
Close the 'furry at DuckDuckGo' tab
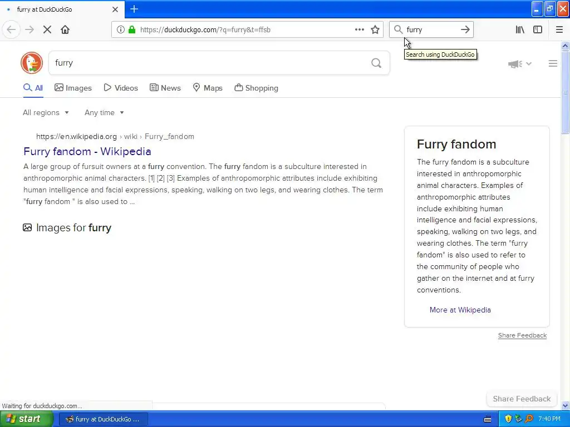115,9
